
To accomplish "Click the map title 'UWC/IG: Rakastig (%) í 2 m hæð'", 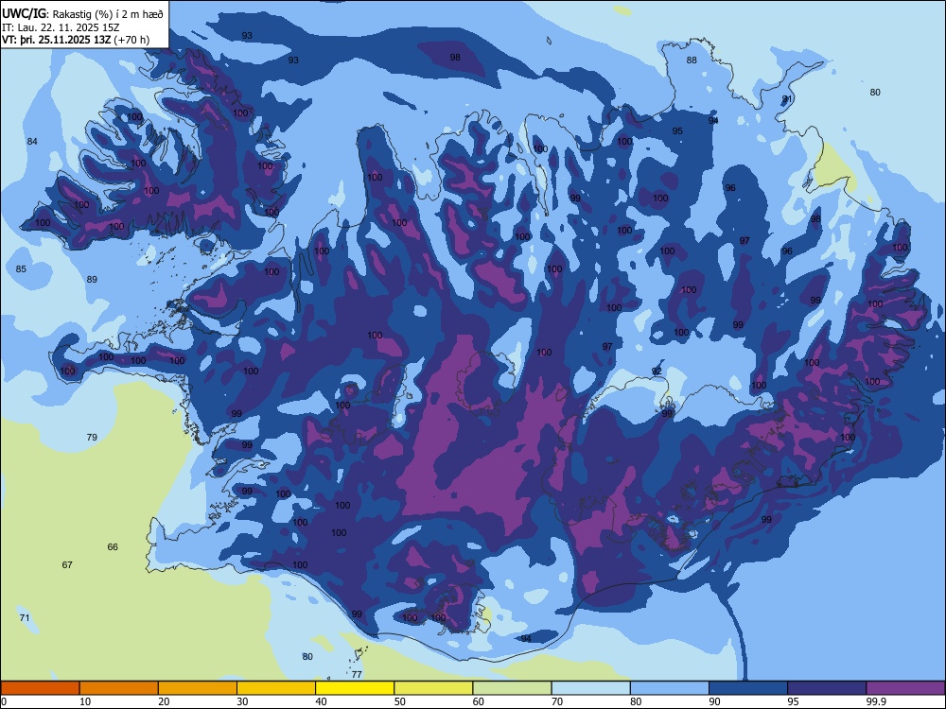I will click(82, 14).
